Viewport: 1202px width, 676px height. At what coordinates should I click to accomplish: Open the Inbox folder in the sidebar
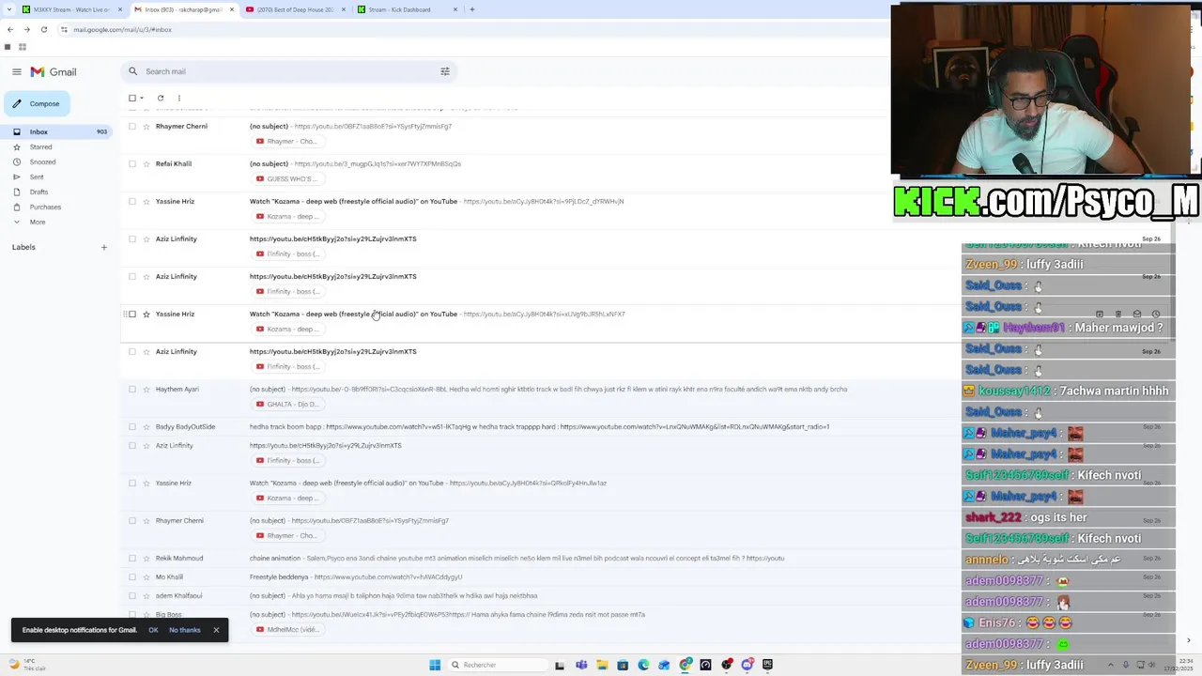58,131
